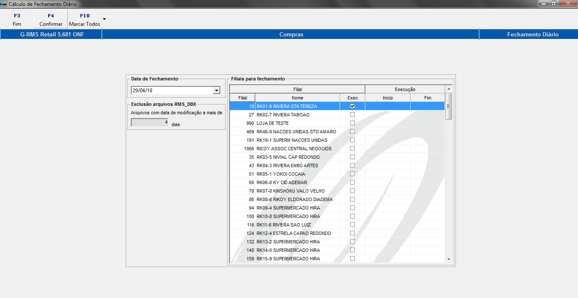Check Exec for RK04-3 RIVIERA EMBÚ ARTES
The height and width of the screenshot is (298, 578).
pyautogui.click(x=352, y=166)
